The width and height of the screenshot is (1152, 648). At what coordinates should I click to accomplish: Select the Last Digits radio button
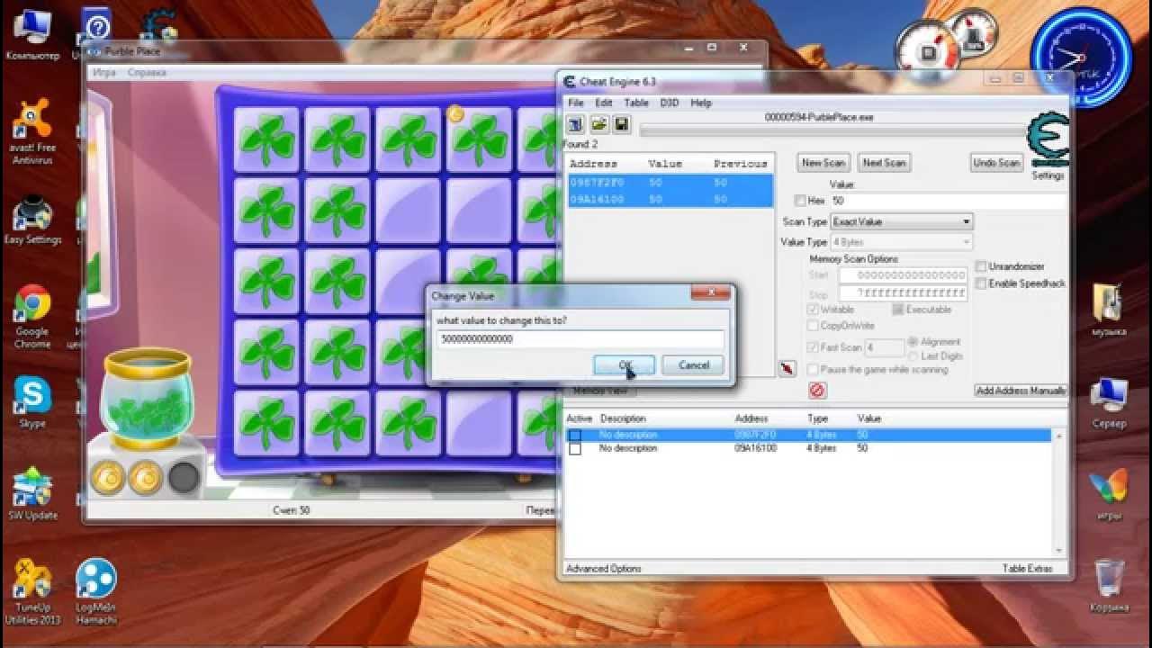tap(913, 356)
